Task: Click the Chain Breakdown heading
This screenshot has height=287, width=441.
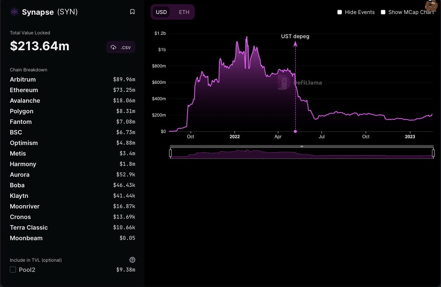Action: point(28,70)
